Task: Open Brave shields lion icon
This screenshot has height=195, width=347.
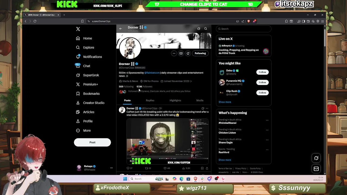Action: click(249, 21)
